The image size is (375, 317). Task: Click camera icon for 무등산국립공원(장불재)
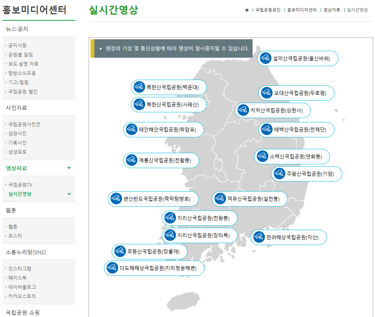click(x=120, y=251)
